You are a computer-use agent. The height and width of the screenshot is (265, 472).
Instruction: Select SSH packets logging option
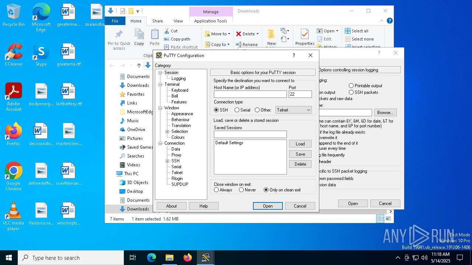point(363,92)
